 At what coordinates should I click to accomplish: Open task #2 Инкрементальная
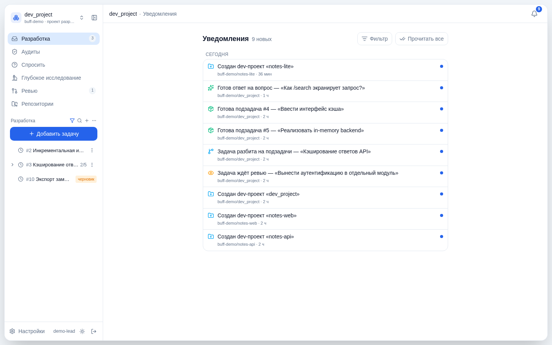pos(55,151)
